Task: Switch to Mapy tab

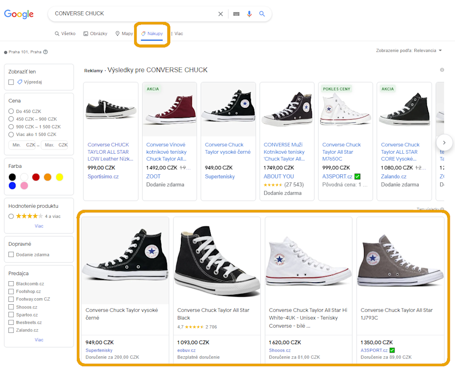Action: click(x=124, y=34)
